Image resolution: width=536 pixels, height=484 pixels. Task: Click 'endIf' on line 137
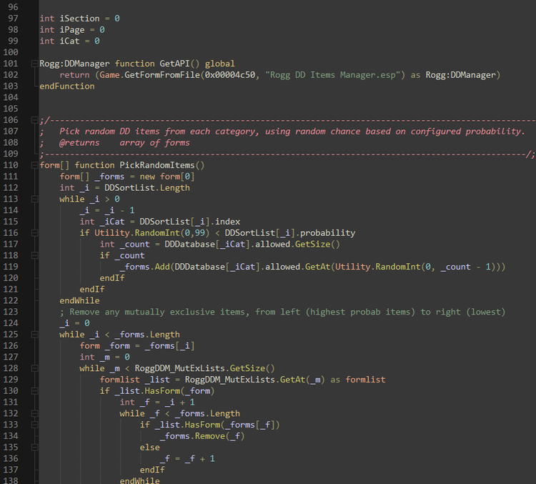pyautogui.click(x=152, y=470)
